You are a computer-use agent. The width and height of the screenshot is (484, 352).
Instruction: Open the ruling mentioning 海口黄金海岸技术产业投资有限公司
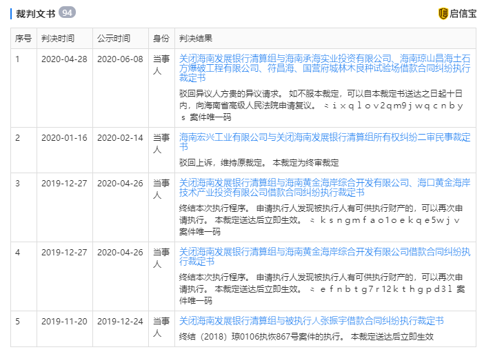[324, 187]
